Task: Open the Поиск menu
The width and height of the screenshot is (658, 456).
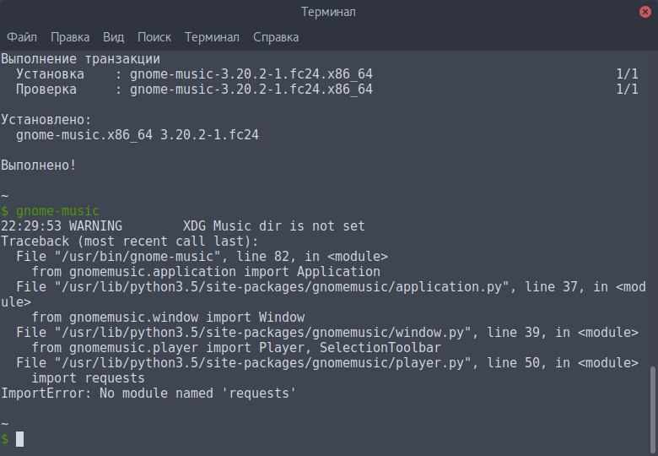Action: pos(154,37)
